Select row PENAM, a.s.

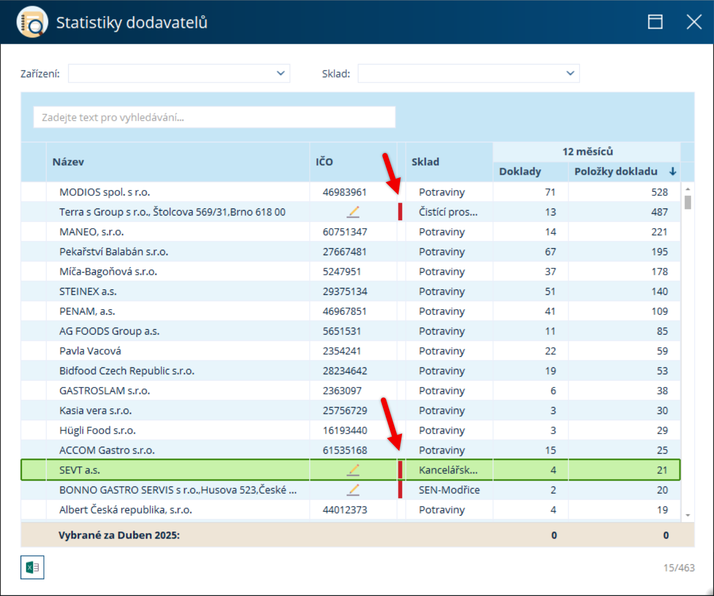point(351,311)
